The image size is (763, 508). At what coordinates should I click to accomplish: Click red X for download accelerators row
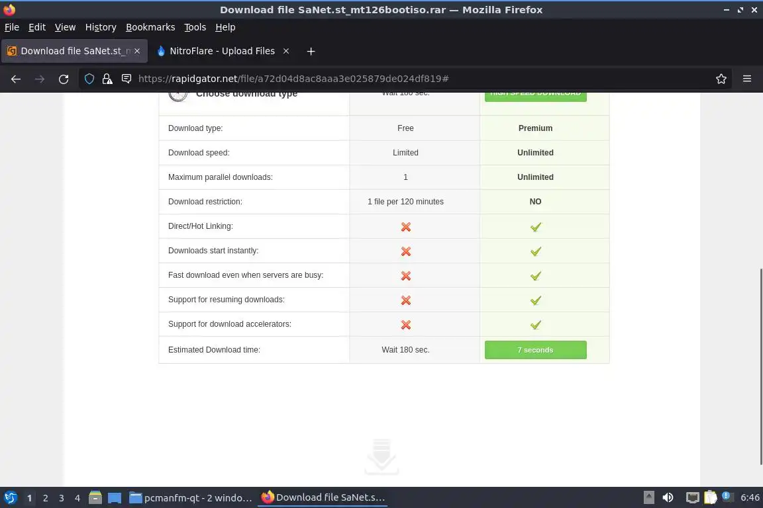[405, 325]
